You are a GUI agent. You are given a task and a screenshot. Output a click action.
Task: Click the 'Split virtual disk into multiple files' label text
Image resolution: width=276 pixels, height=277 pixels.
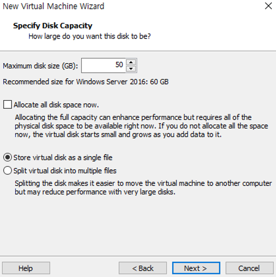(x=65, y=171)
